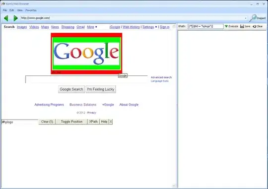Click I'm Feeling Lucky button

point(101,89)
